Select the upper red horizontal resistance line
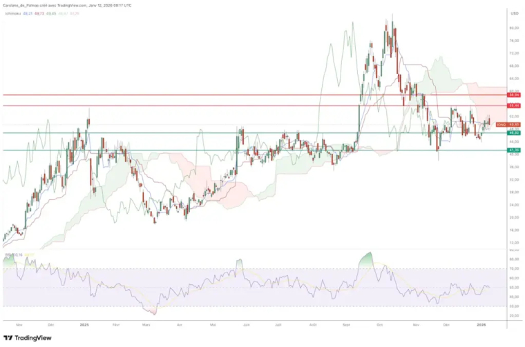Image resolution: width=525 pixels, height=347 pixels. point(254,95)
